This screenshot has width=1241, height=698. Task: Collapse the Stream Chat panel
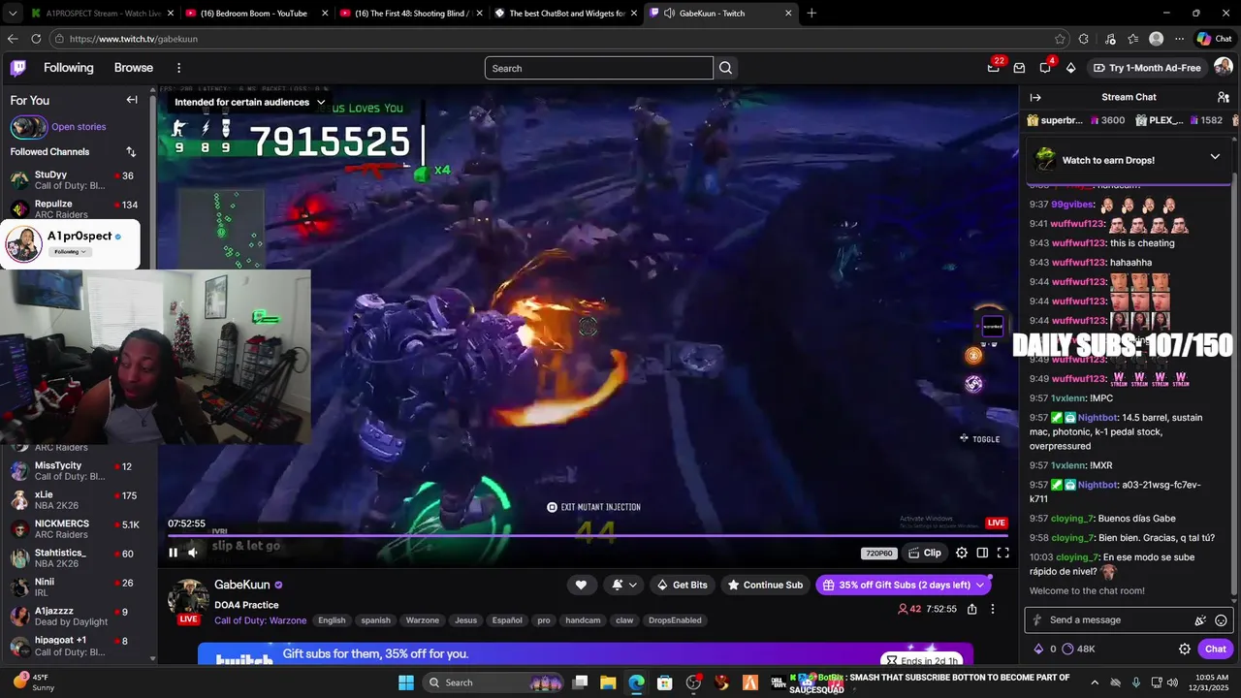click(x=1035, y=97)
